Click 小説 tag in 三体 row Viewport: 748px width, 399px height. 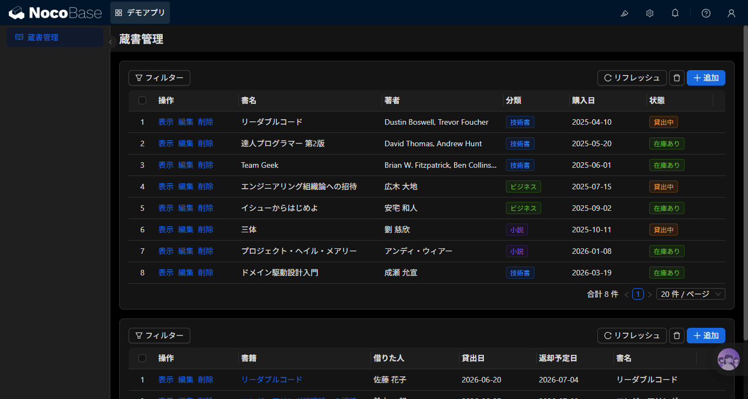point(517,230)
